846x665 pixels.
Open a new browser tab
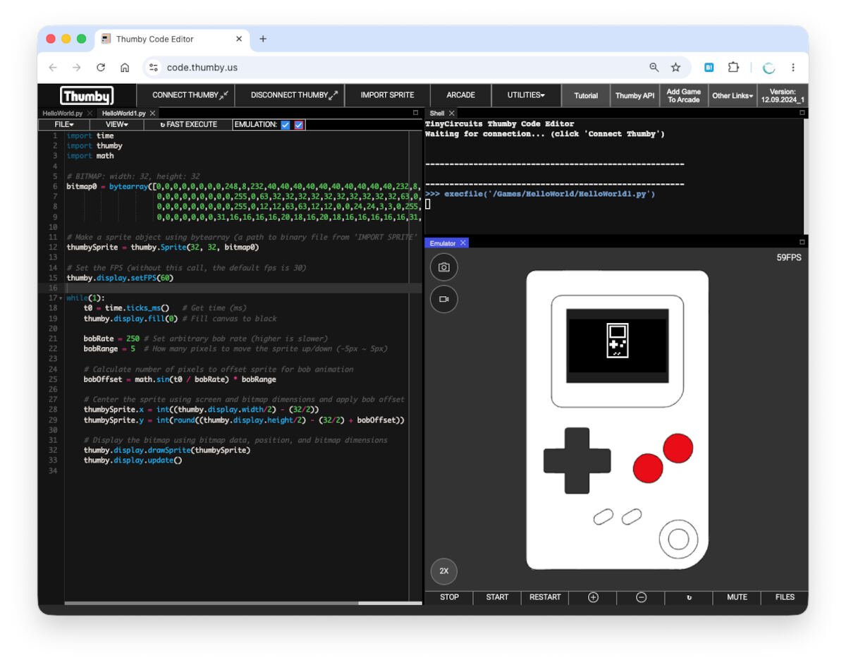click(263, 39)
